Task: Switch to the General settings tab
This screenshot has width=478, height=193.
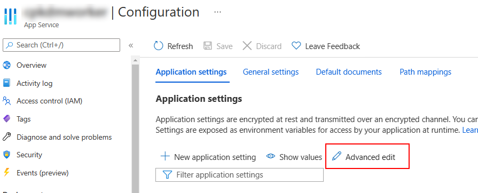Action: tap(271, 72)
